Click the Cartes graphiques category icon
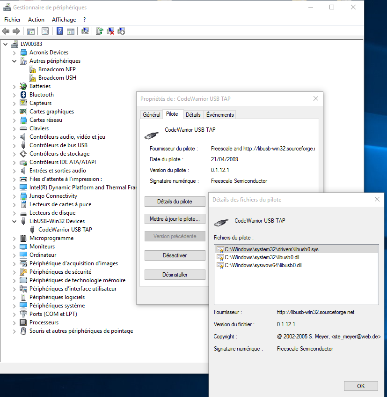 click(x=23, y=112)
